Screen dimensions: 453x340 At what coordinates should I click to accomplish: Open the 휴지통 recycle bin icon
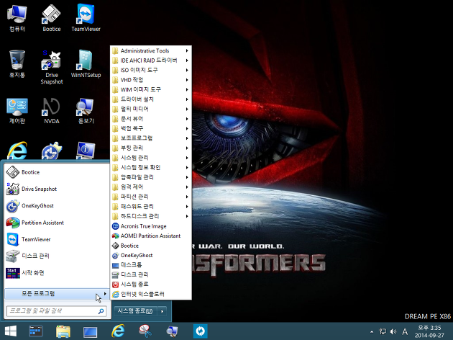(x=17, y=64)
